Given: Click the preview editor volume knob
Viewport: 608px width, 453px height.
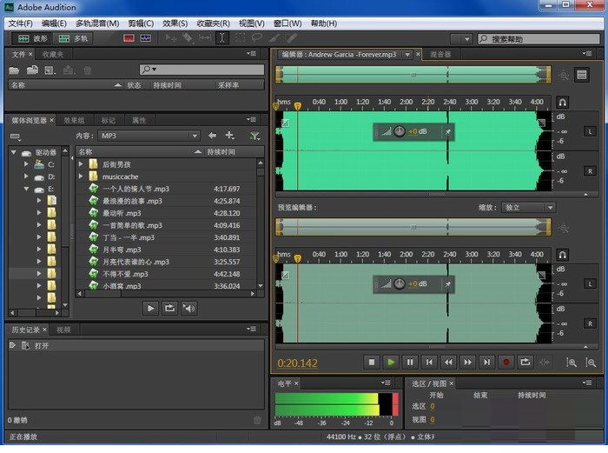Looking at the screenshot, I should pyautogui.click(x=400, y=284).
